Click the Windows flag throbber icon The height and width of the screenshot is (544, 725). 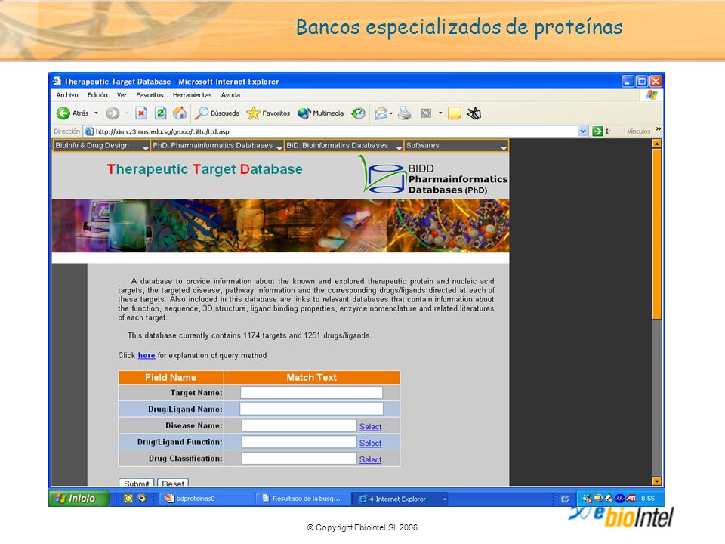point(652,95)
